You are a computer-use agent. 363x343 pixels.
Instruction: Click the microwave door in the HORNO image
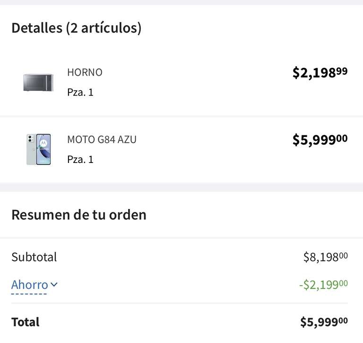pos(35,82)
